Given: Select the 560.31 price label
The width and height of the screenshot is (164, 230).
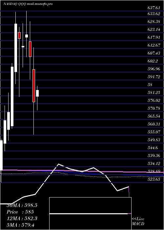Looking at the screenshot, I should (x=154, y=124).
